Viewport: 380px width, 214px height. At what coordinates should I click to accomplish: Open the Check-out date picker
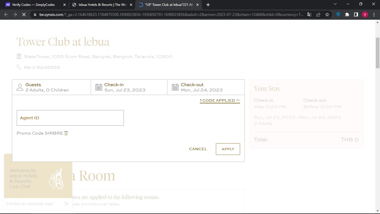[x=206, y=87]
